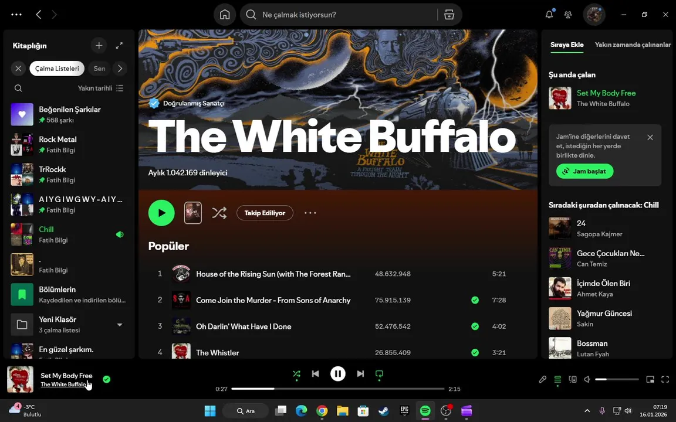Start a Jam with Jam başlat
Screen dimensions: 676x422
[x=584, y=171]
